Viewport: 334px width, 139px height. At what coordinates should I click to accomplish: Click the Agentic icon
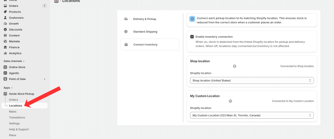click(5, 73)
